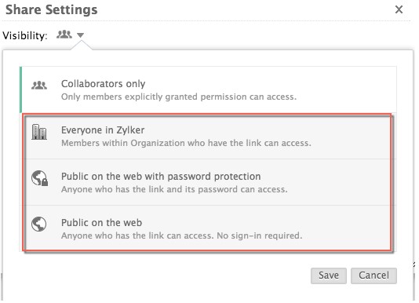
Task: Click 'No sign-in required' description text
Action: [260, 235]
